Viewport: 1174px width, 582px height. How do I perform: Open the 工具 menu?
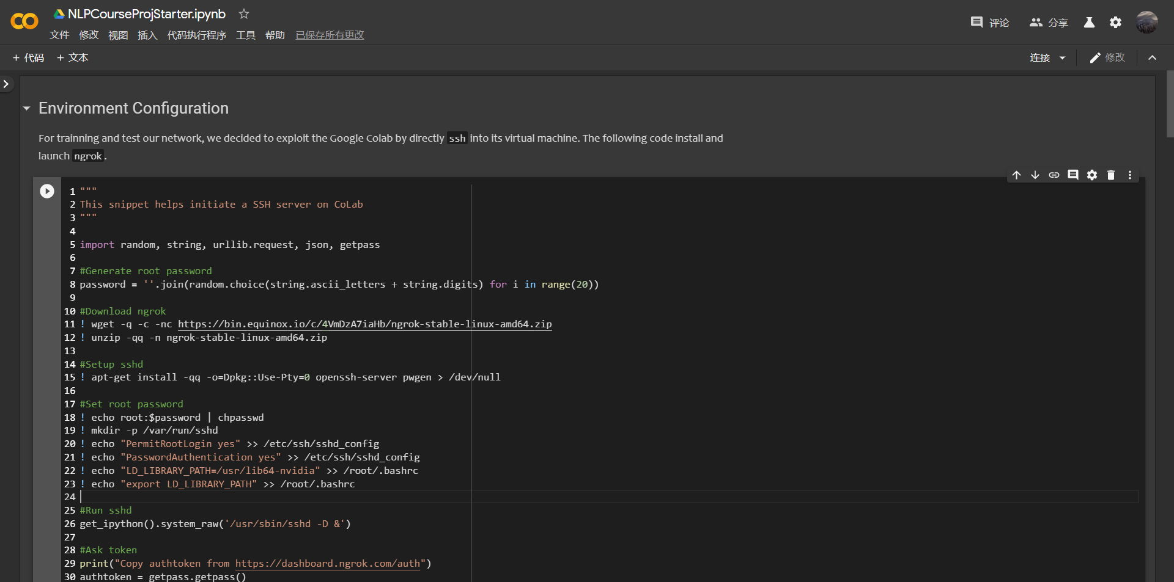(x=245, y=35)
